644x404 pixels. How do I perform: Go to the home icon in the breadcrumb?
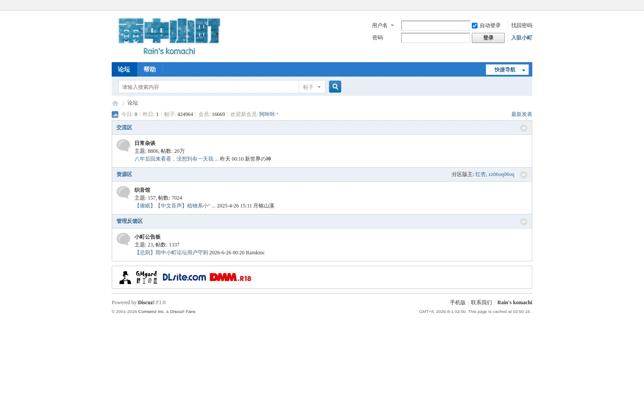pos(115,103)
